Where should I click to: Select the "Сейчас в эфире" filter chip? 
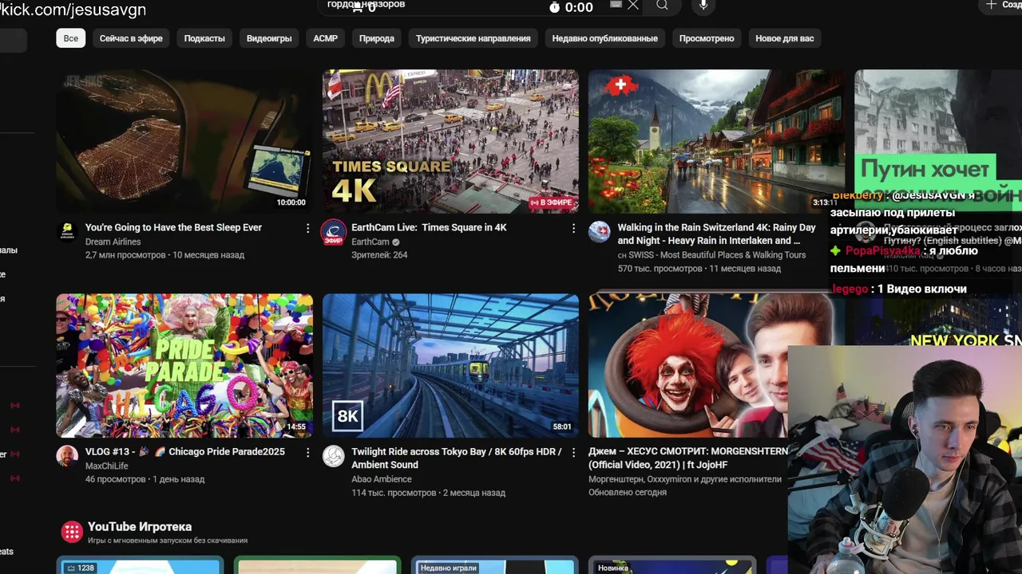[x=131, y=38]
